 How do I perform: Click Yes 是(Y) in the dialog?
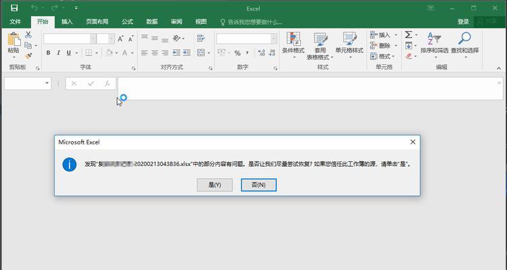[215, 185]
